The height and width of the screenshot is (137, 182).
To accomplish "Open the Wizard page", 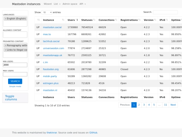I will (48, 4).
